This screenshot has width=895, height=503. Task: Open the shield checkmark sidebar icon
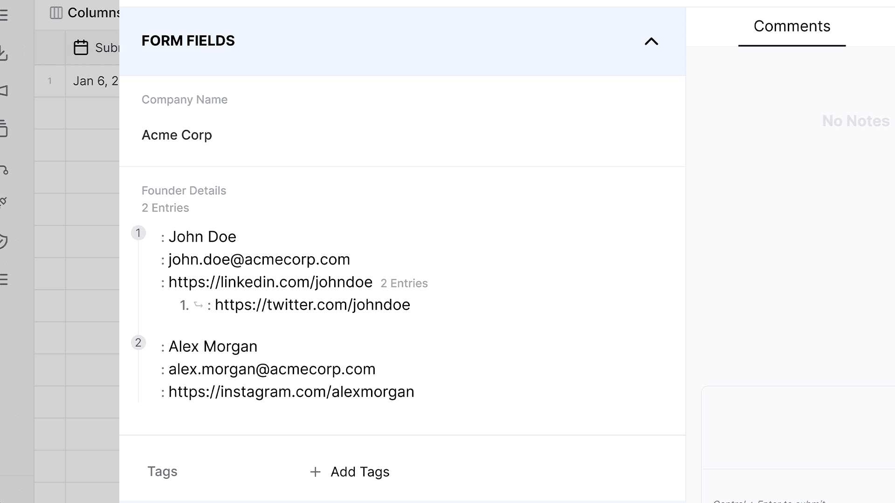[4, 241]
